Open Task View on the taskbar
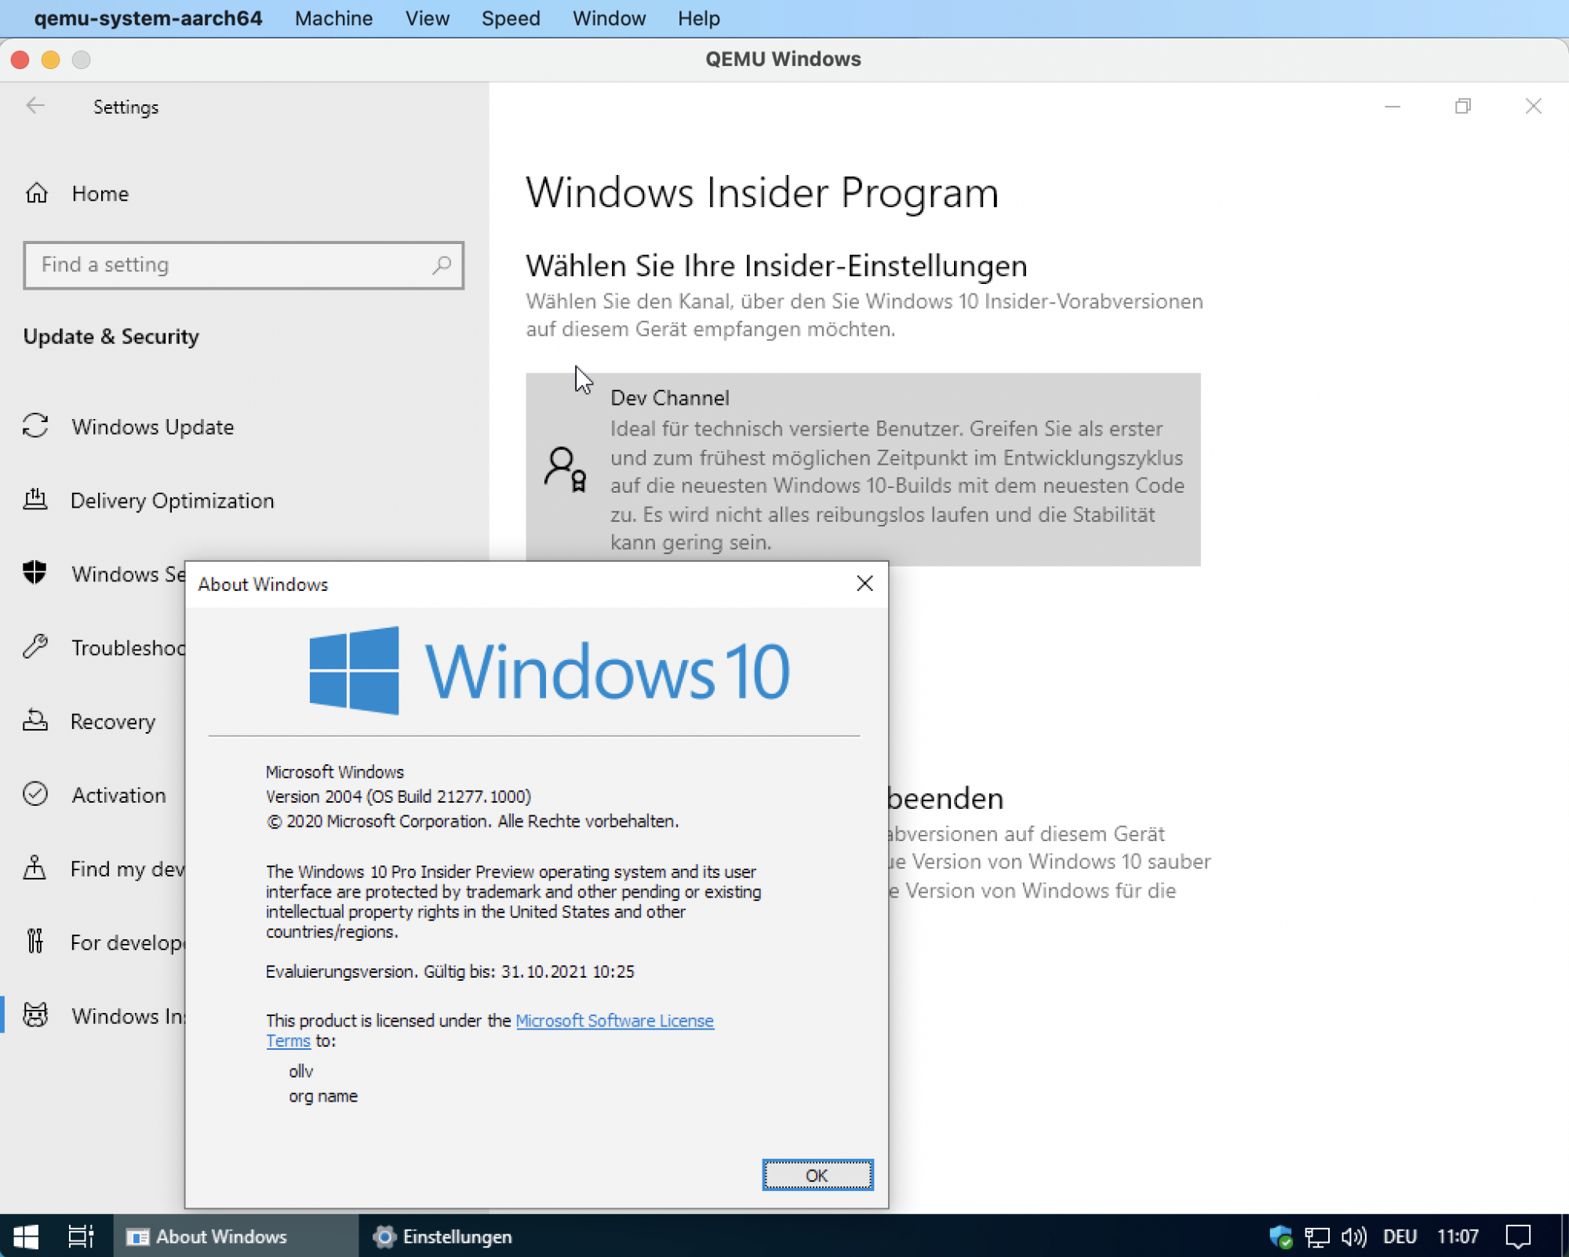1569x1257 pixels. point(81,1237)
